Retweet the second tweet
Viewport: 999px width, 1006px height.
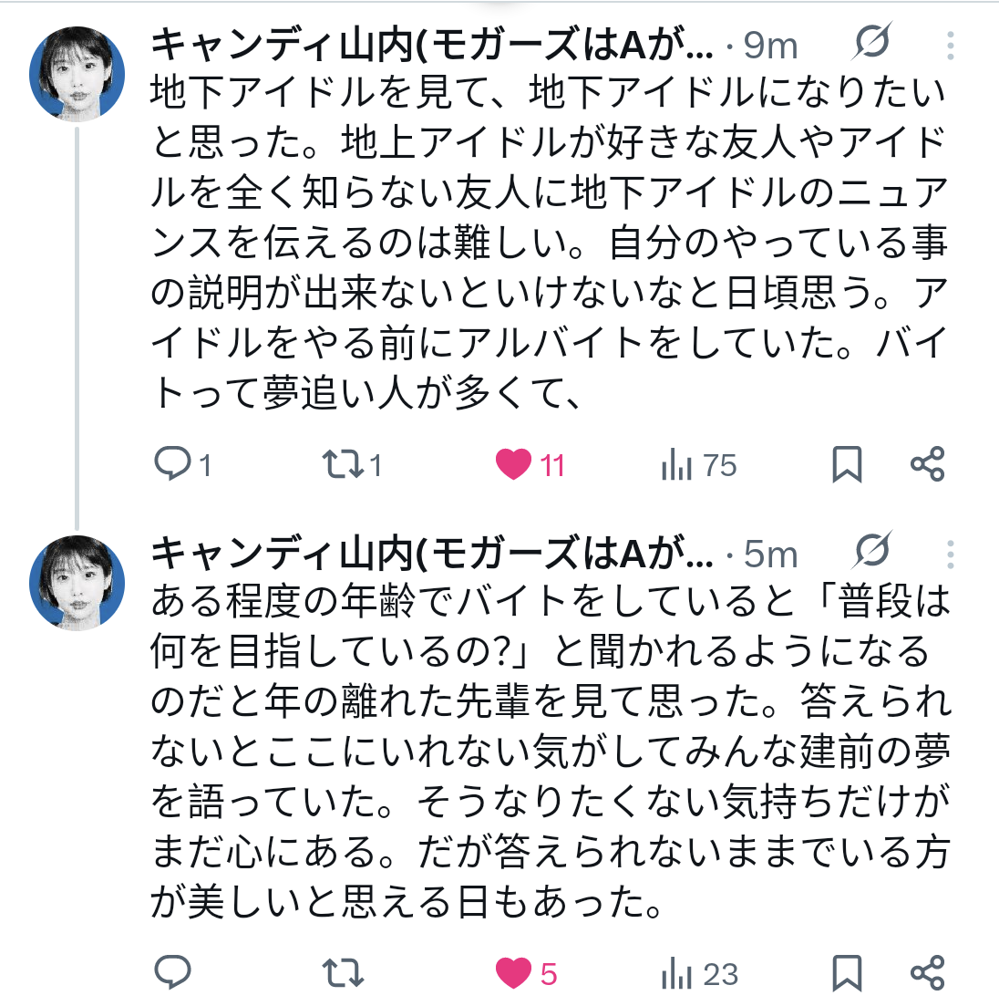[343, 972]
